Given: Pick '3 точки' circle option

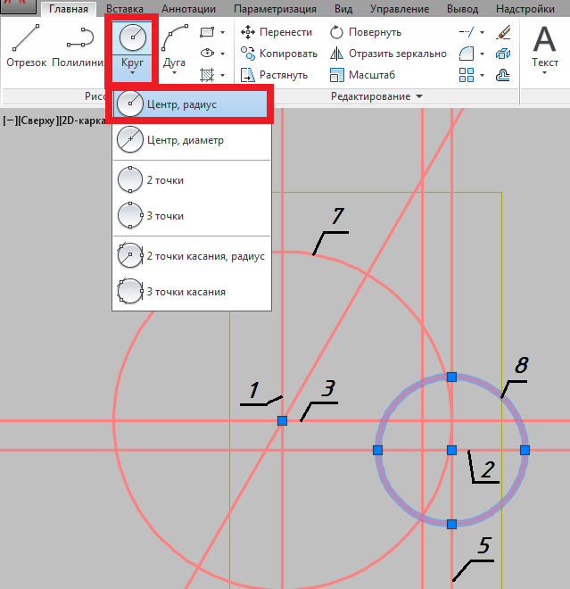Looking at the screenshot, I should click(165, 215).
